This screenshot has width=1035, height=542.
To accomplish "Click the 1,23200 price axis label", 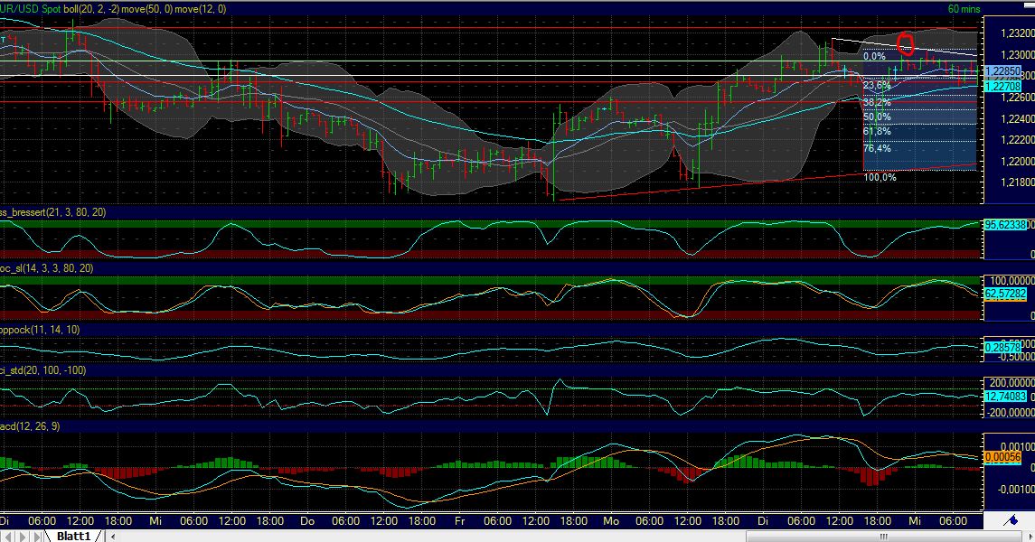I will coord(1017,33).
